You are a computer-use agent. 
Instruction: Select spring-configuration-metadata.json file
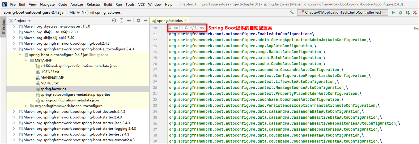[67, 100]
